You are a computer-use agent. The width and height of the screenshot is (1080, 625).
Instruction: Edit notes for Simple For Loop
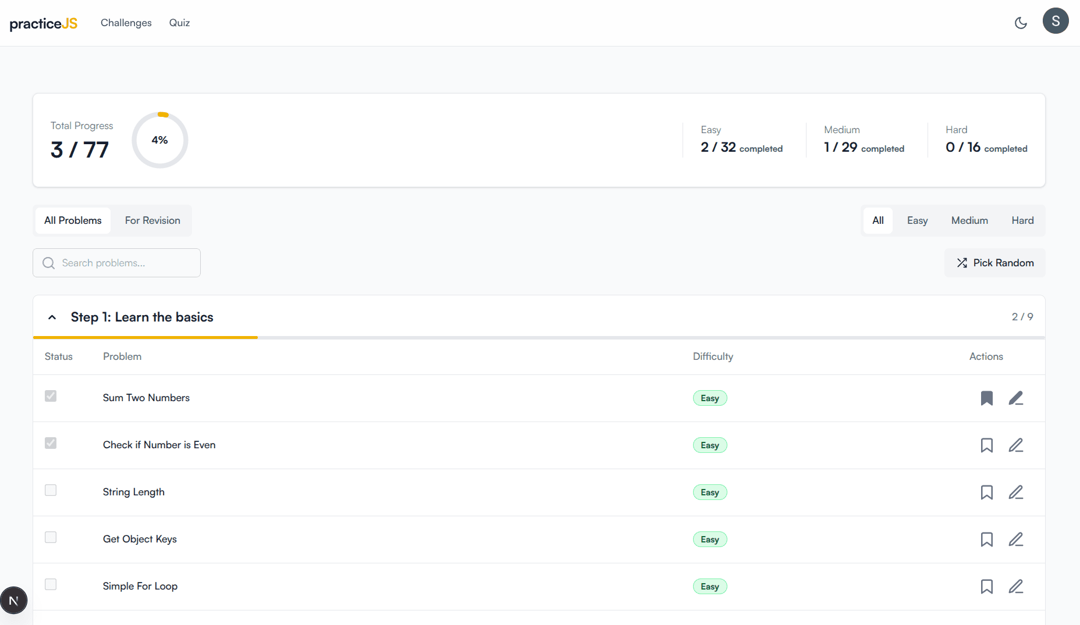click(1015, 587)
